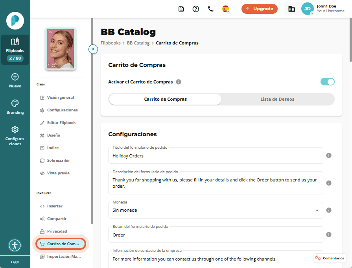This screenshot has height=268, width=352.
Task: Click info icon next to Moneda field
Action: click(x=328, y=210)
